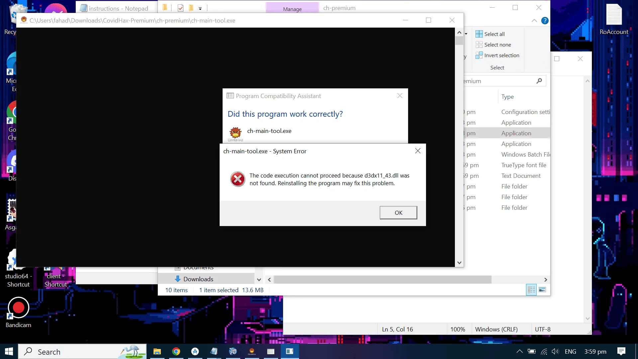Click Select none in Explorer ribbon
Viewport: 638px width, 359px height.
click(x=493, y=45)
